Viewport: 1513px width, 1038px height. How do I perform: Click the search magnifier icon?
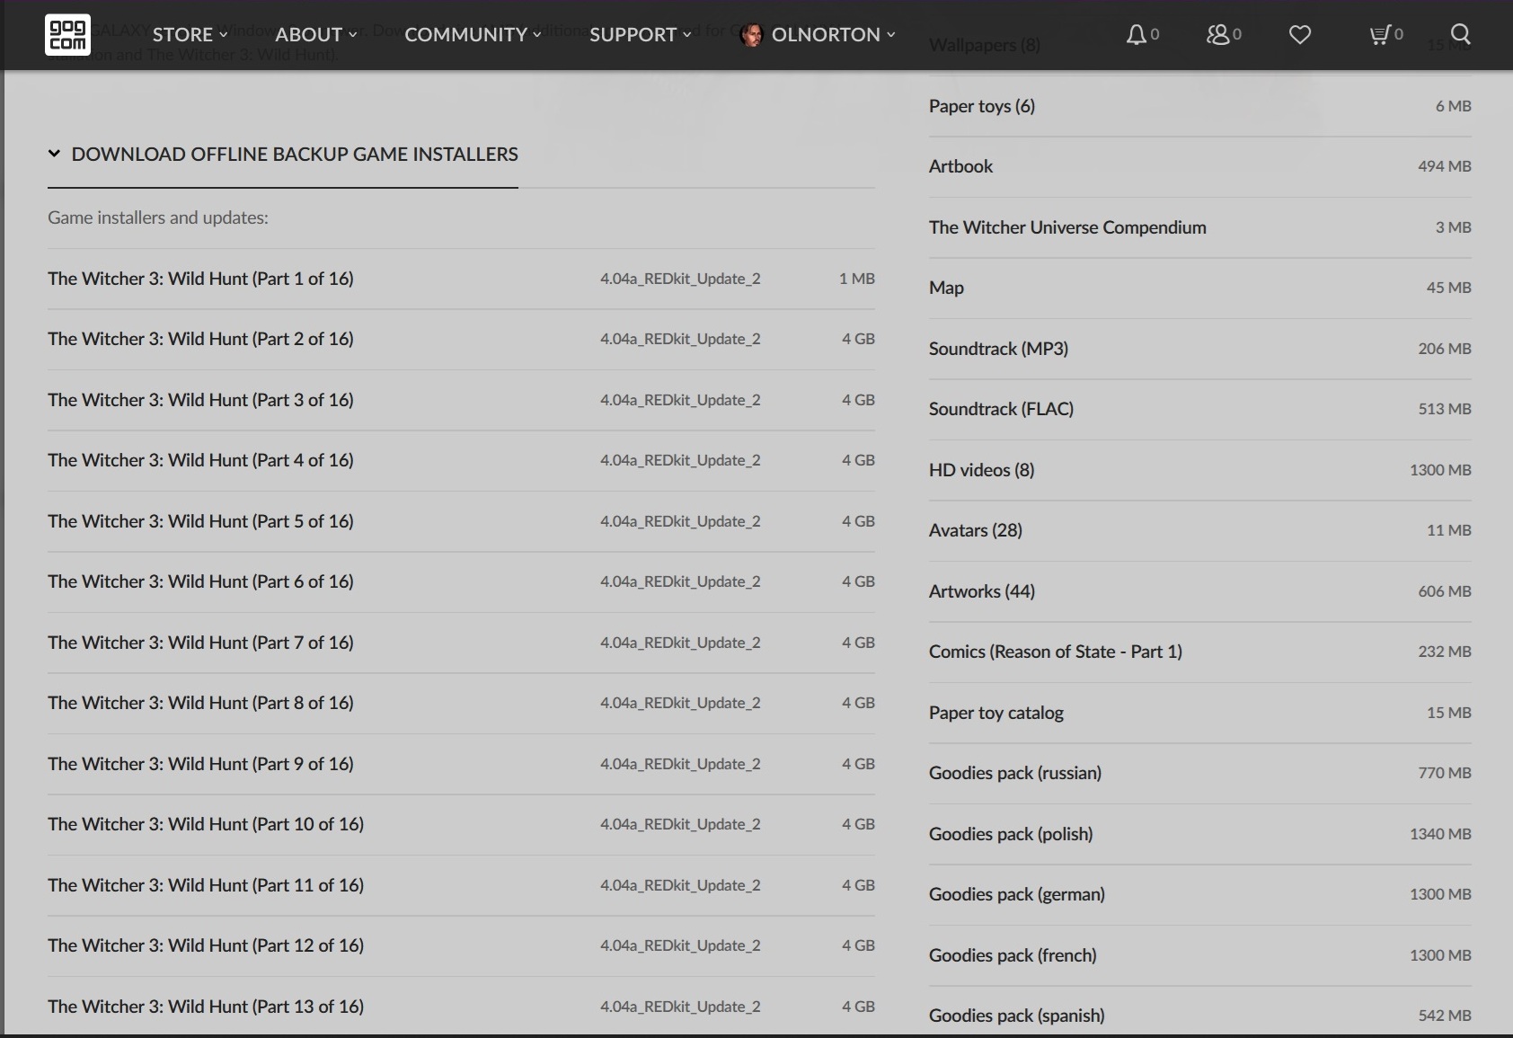point(1461,34)
